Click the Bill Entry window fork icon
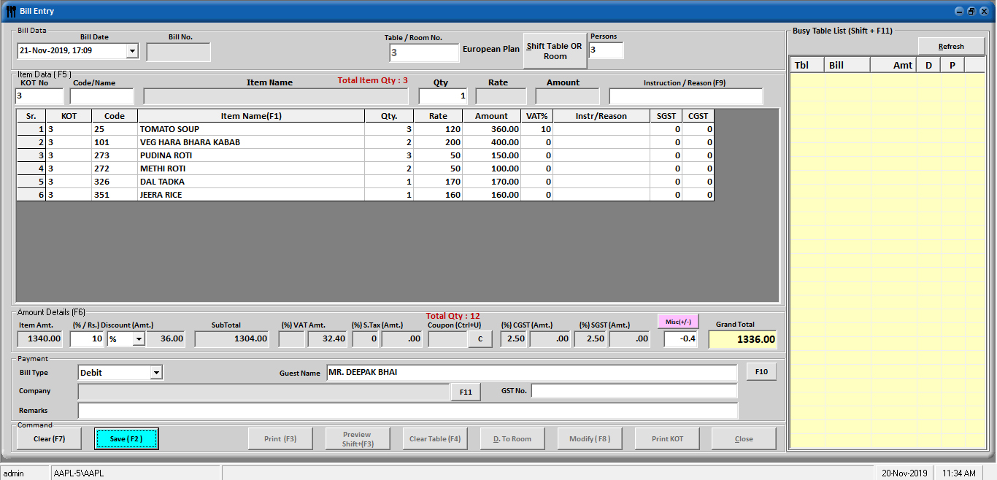Screen dimensions: 997x480 [x=10, y=11]
